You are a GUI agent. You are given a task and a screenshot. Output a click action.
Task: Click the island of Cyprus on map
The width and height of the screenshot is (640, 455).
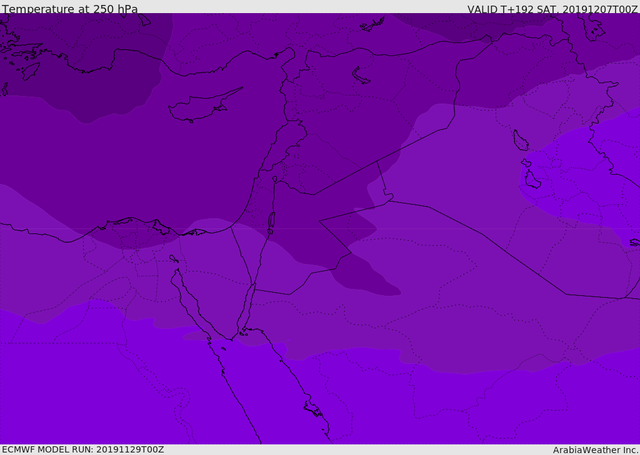pos(205,105)
